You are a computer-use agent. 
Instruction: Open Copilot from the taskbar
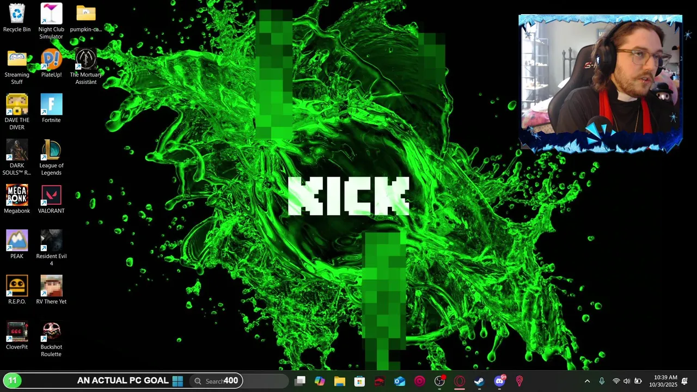(x=320, y=381)
